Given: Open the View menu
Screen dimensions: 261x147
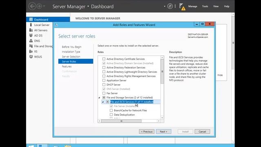Looking at the screenshot, I should click(x=216, y=7).
